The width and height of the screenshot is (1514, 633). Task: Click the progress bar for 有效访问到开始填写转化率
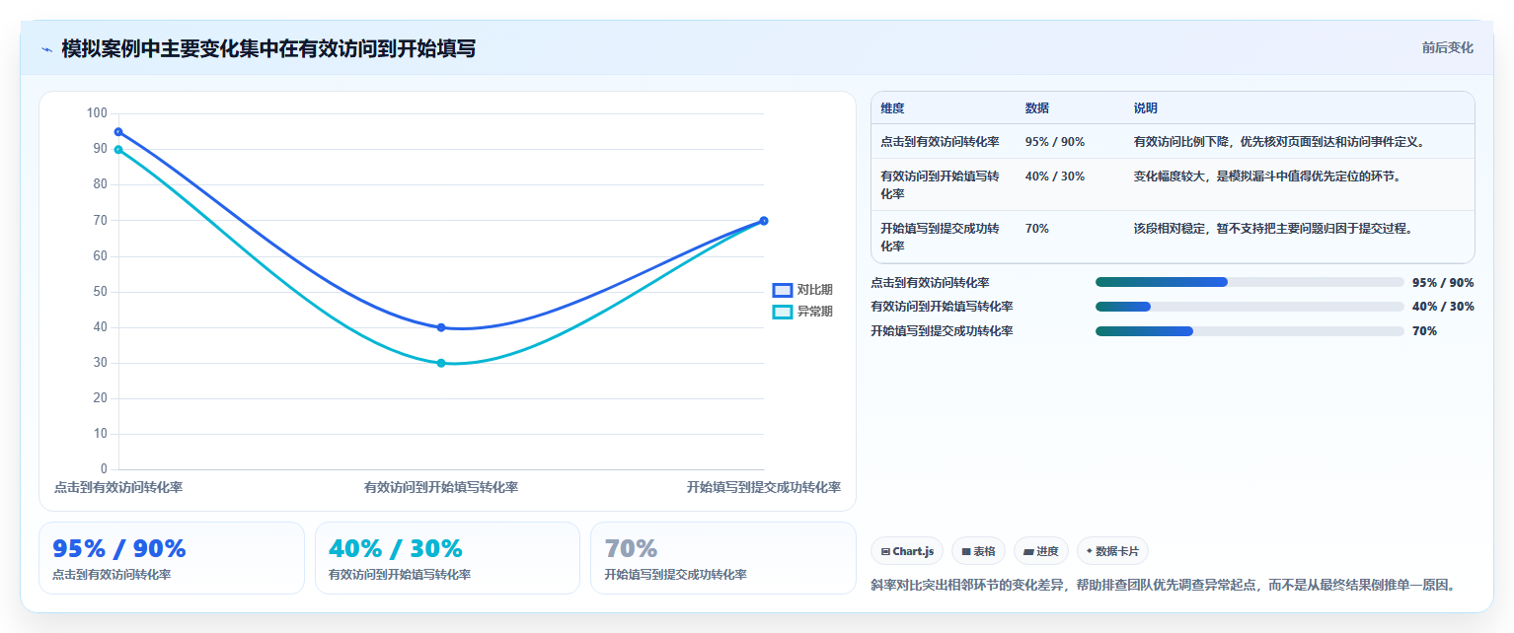tap(1249, 307)
